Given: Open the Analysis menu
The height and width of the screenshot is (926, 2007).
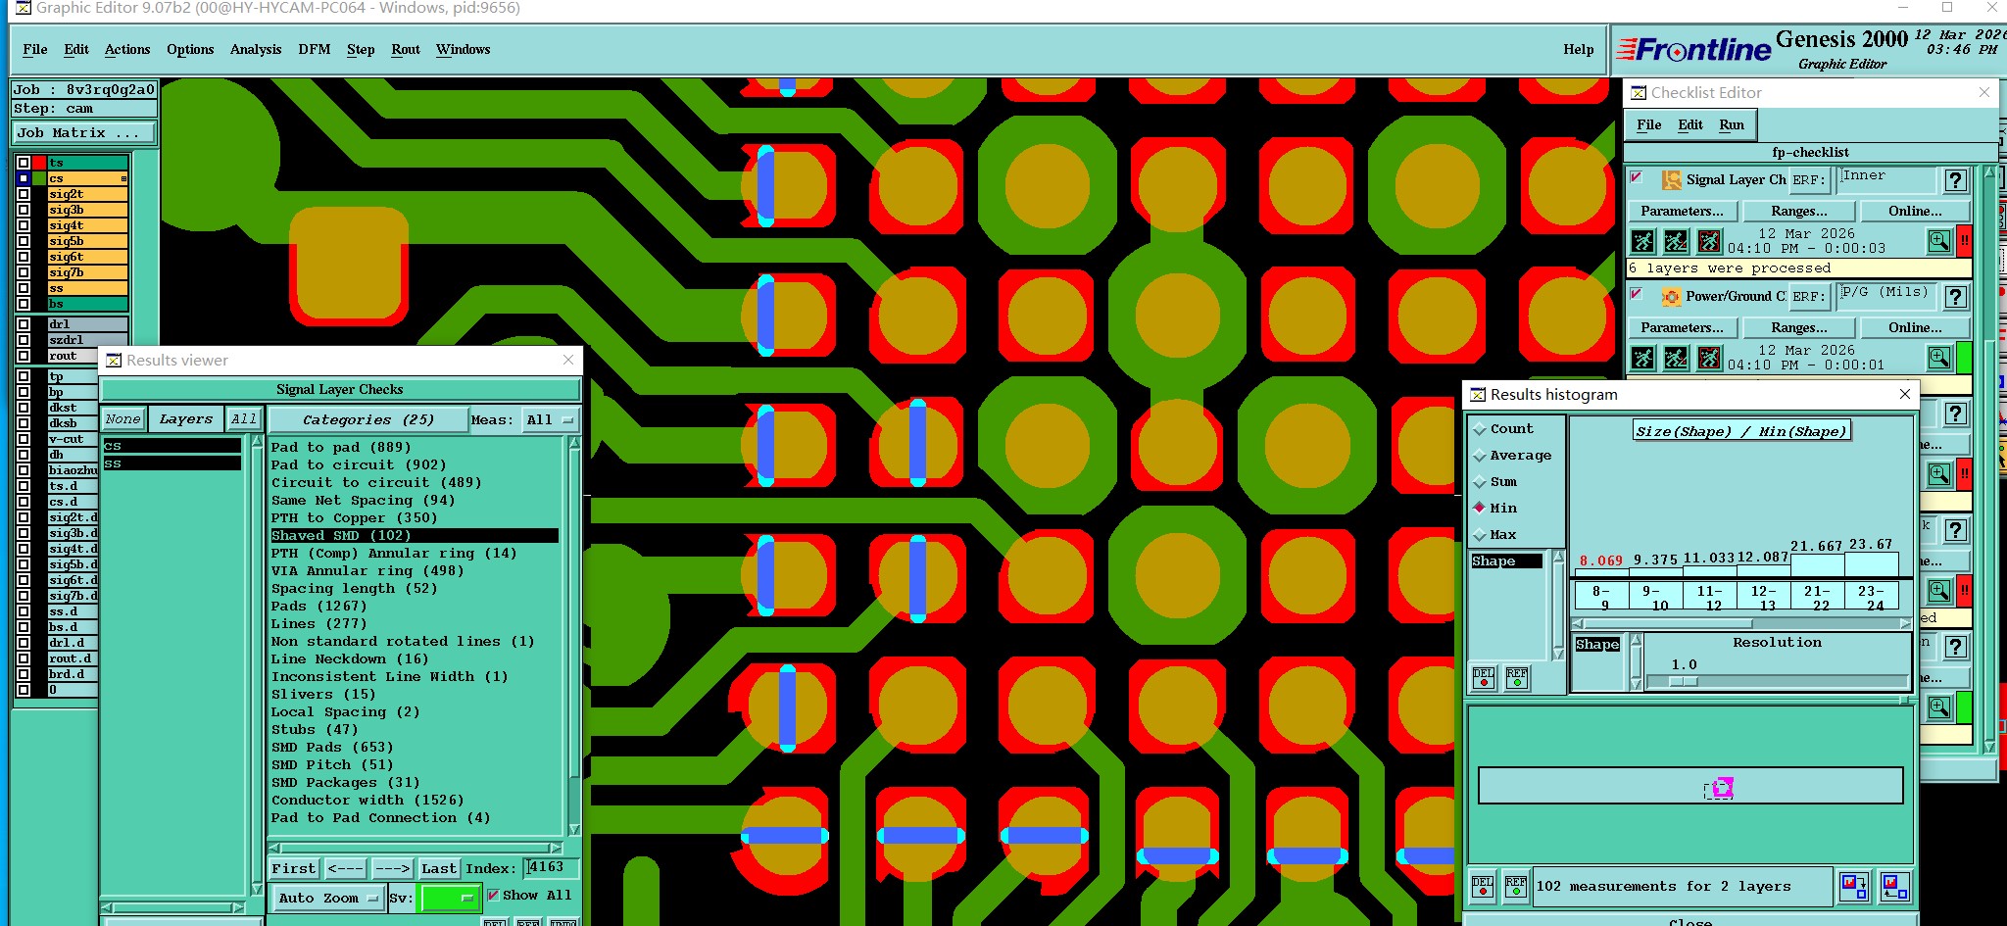Looking at the screenshot, I should [x=256, y=49].
